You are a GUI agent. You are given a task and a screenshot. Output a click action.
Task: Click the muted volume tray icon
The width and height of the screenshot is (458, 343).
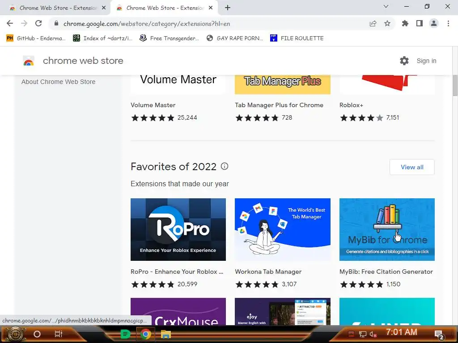tap(373, 334)
